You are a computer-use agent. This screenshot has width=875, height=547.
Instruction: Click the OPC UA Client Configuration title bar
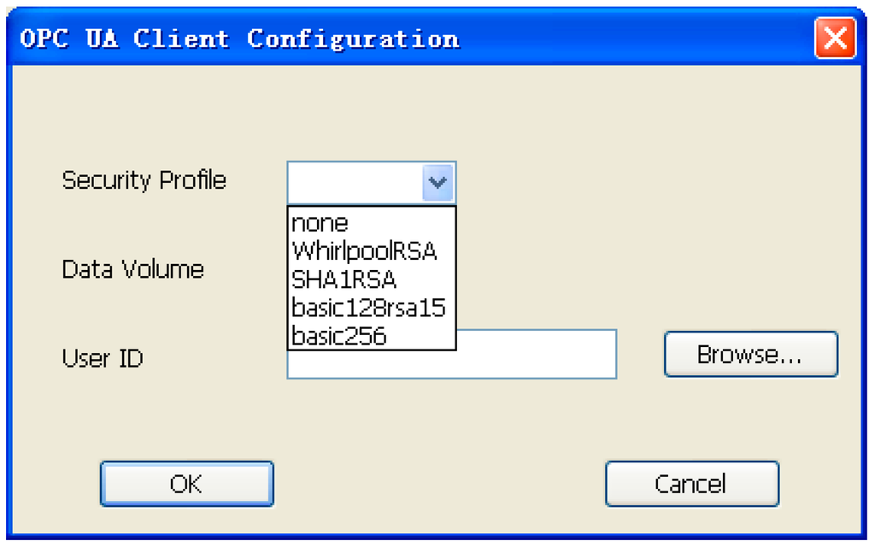point(342,38)
